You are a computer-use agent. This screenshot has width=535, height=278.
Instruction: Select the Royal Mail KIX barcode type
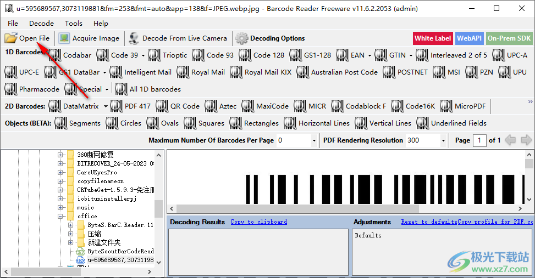point(261,72)
